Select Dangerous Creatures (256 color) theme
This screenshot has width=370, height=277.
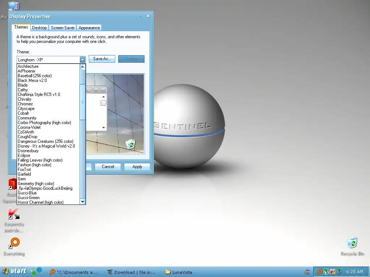(48, 141)
